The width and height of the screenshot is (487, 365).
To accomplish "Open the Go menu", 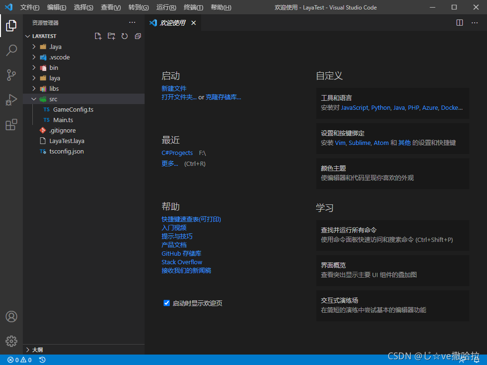I will (x=138, y=7).
